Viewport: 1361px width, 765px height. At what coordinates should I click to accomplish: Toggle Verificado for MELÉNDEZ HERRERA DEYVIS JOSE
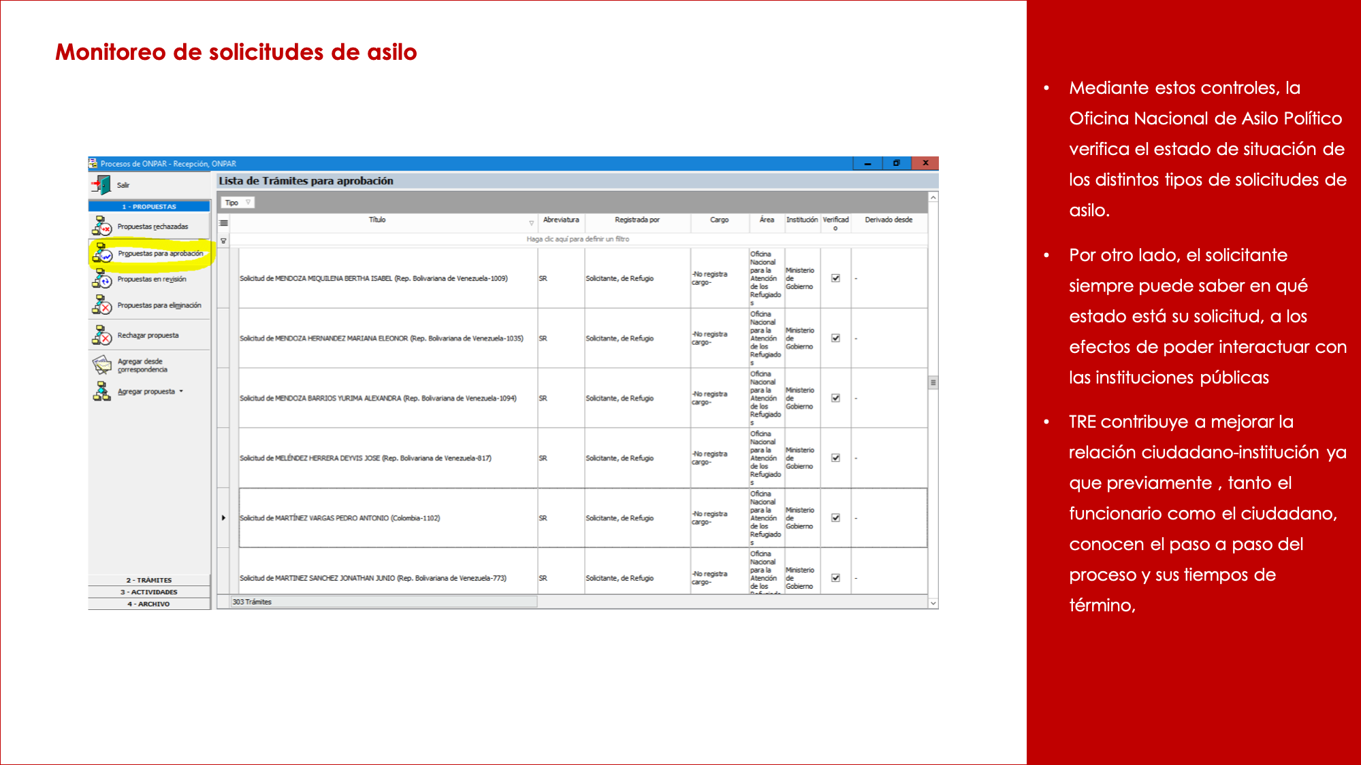point(835,458)
